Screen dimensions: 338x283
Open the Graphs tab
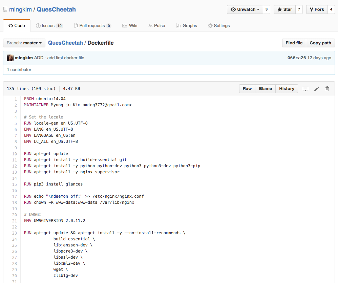pyautogui.click(x=187, y=26)
